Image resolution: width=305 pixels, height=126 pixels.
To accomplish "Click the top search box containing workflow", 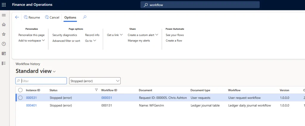I will 200,5.
